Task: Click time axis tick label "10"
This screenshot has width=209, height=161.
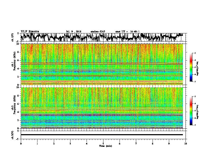Action: click(186, 144)
